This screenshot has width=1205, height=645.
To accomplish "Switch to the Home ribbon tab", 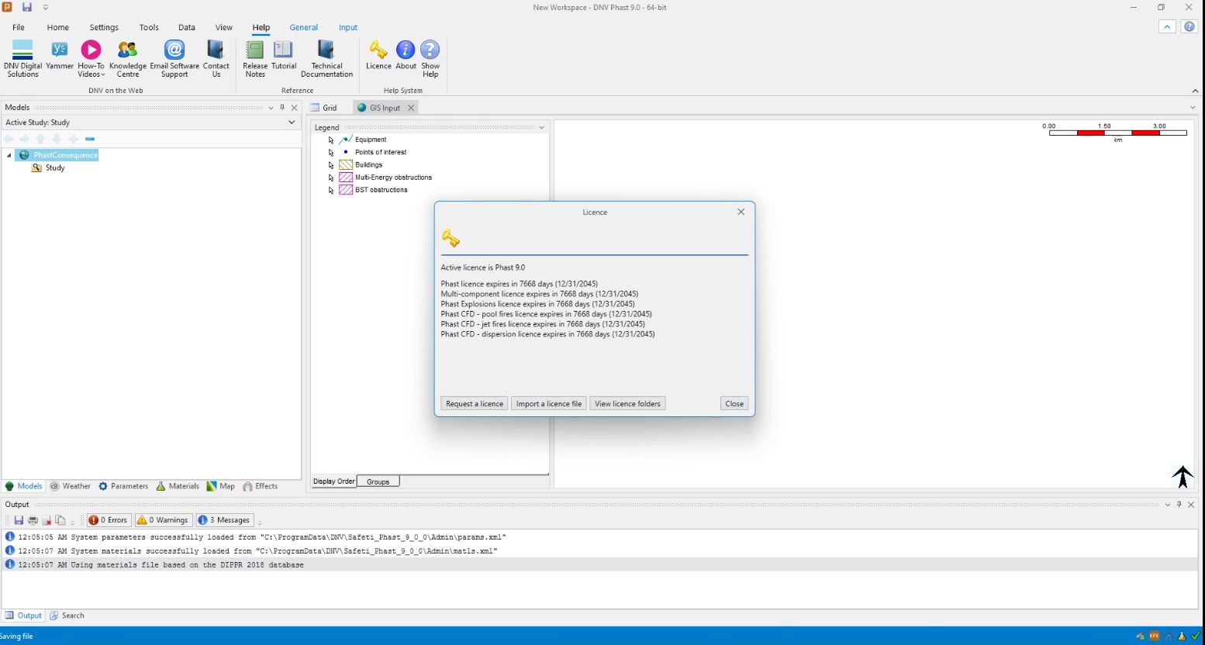I will tap(58, 27).
